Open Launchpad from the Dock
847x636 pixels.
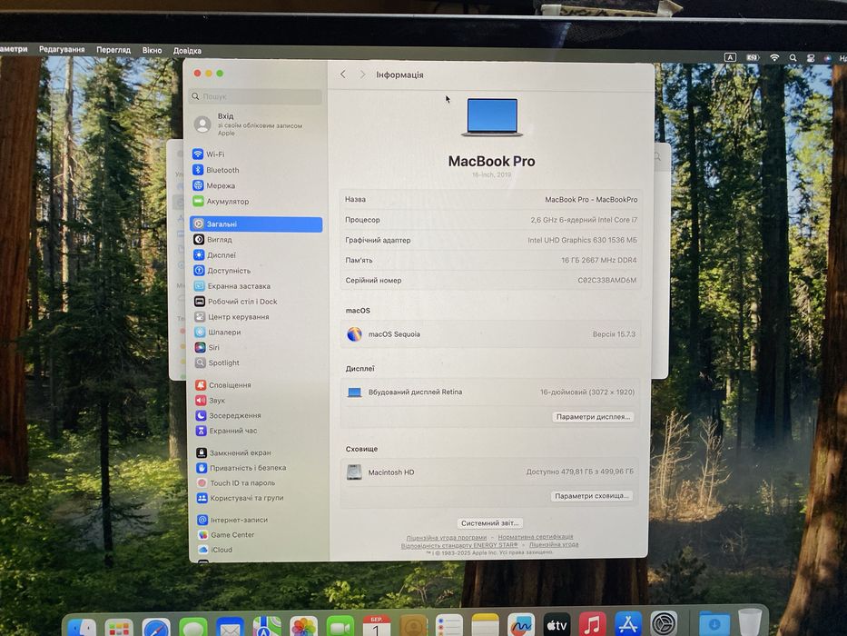(119, 627)
